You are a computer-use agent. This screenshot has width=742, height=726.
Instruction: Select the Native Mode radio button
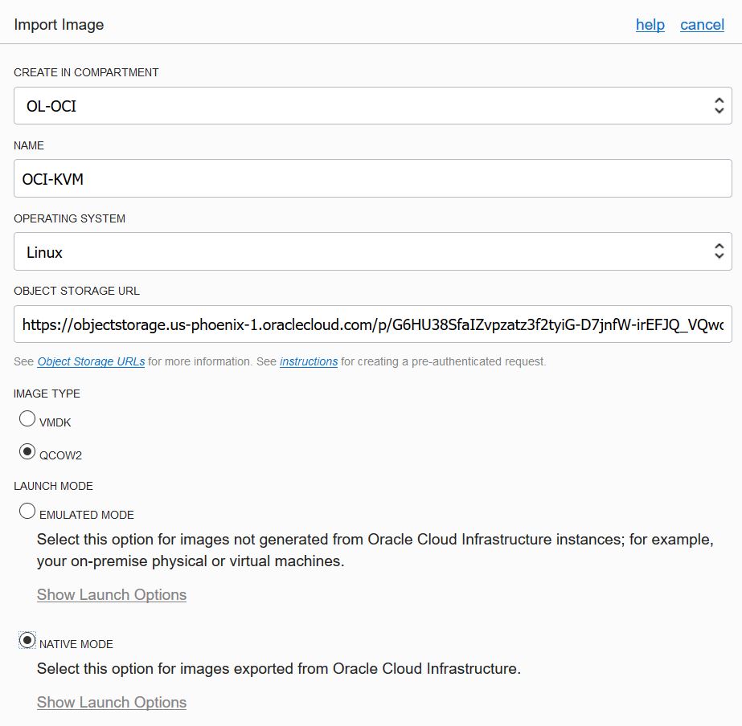click(x=27, y=641)
